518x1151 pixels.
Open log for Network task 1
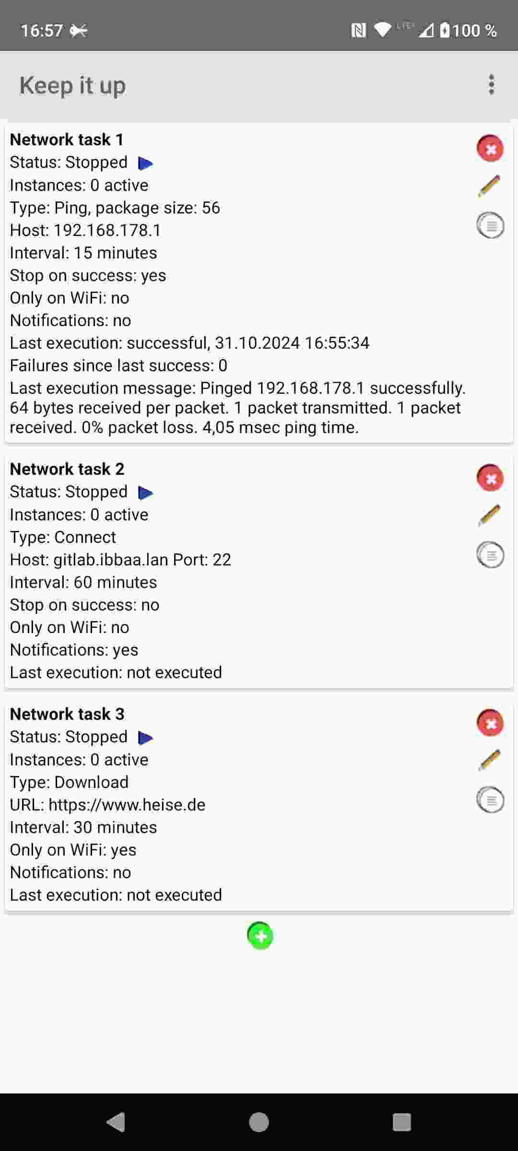pos(490,225)
